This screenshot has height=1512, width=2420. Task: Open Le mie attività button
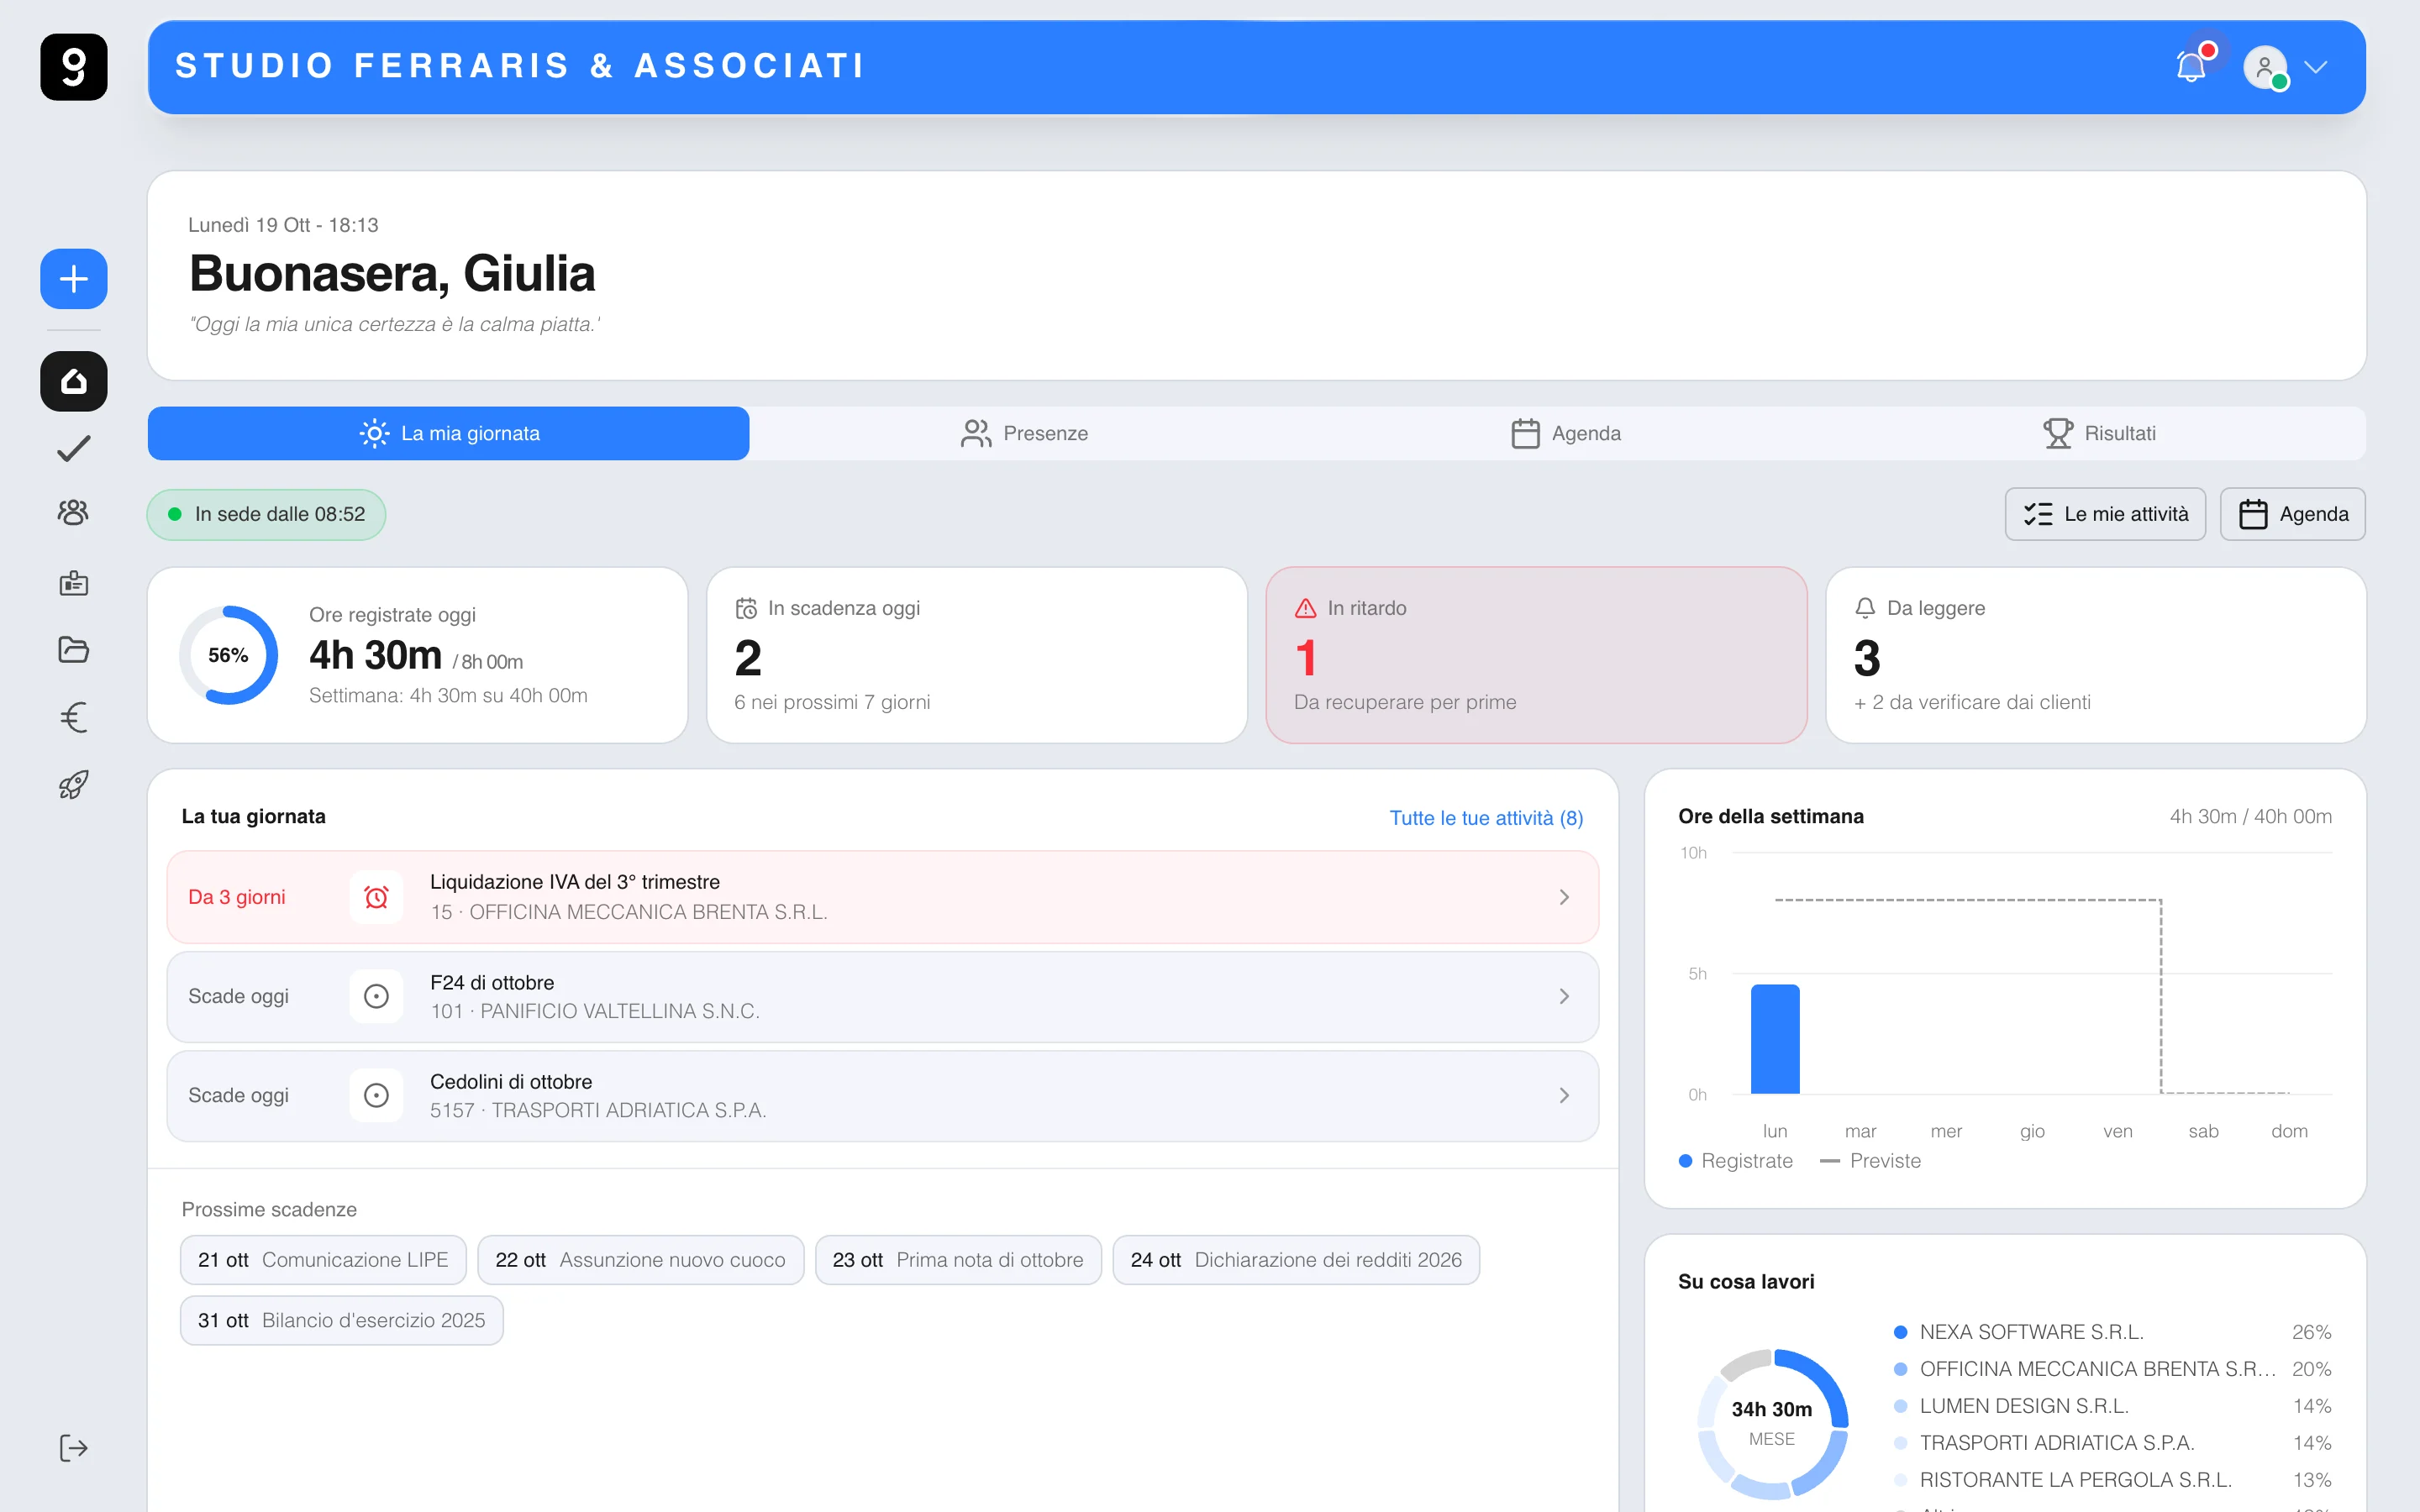(x=2105, y=514)
